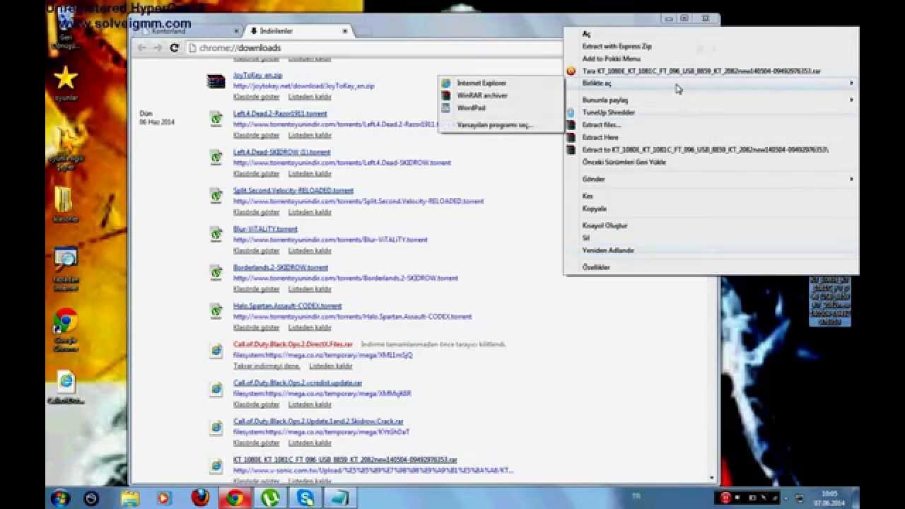
Task: Expand the Bununla paylaş submenu arrow
Action: tap(851, 100)
